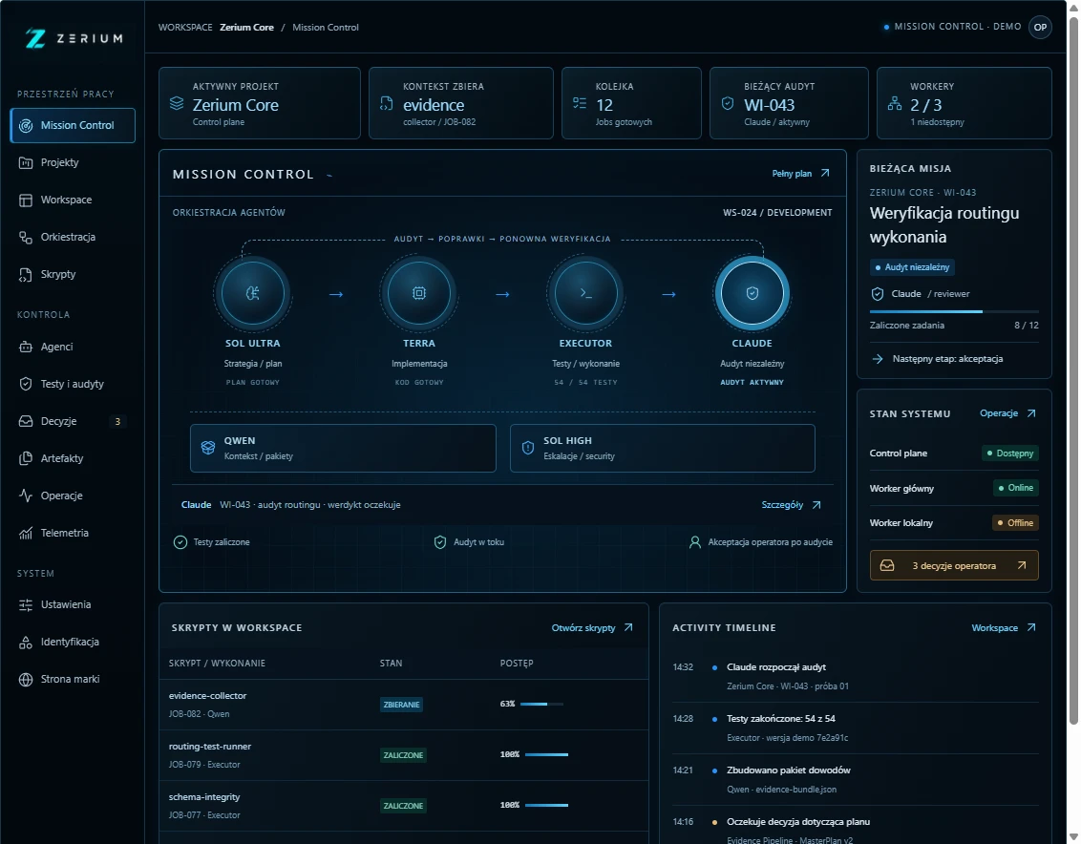Screen dimensions: 1081x844
Task: Open the Pełny plan link
Action: [x=800, y=174]
